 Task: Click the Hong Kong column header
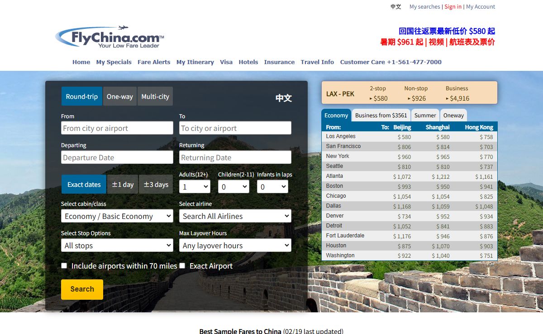(479, 127)
